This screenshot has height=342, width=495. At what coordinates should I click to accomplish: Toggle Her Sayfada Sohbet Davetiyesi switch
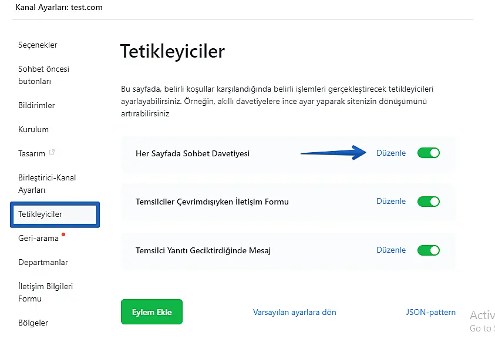pos(428,153)
